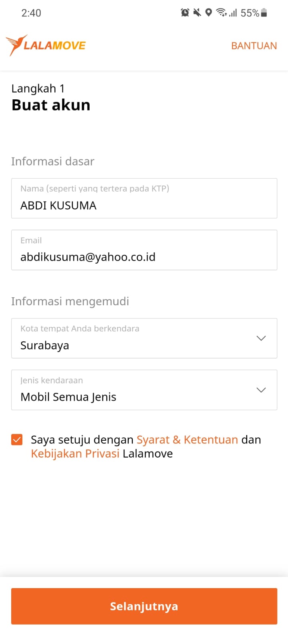
Task: Open the Surabaya city selector
Action: 144,338
